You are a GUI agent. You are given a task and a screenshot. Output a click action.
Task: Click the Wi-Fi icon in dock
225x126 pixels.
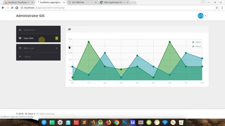point(165,122)
